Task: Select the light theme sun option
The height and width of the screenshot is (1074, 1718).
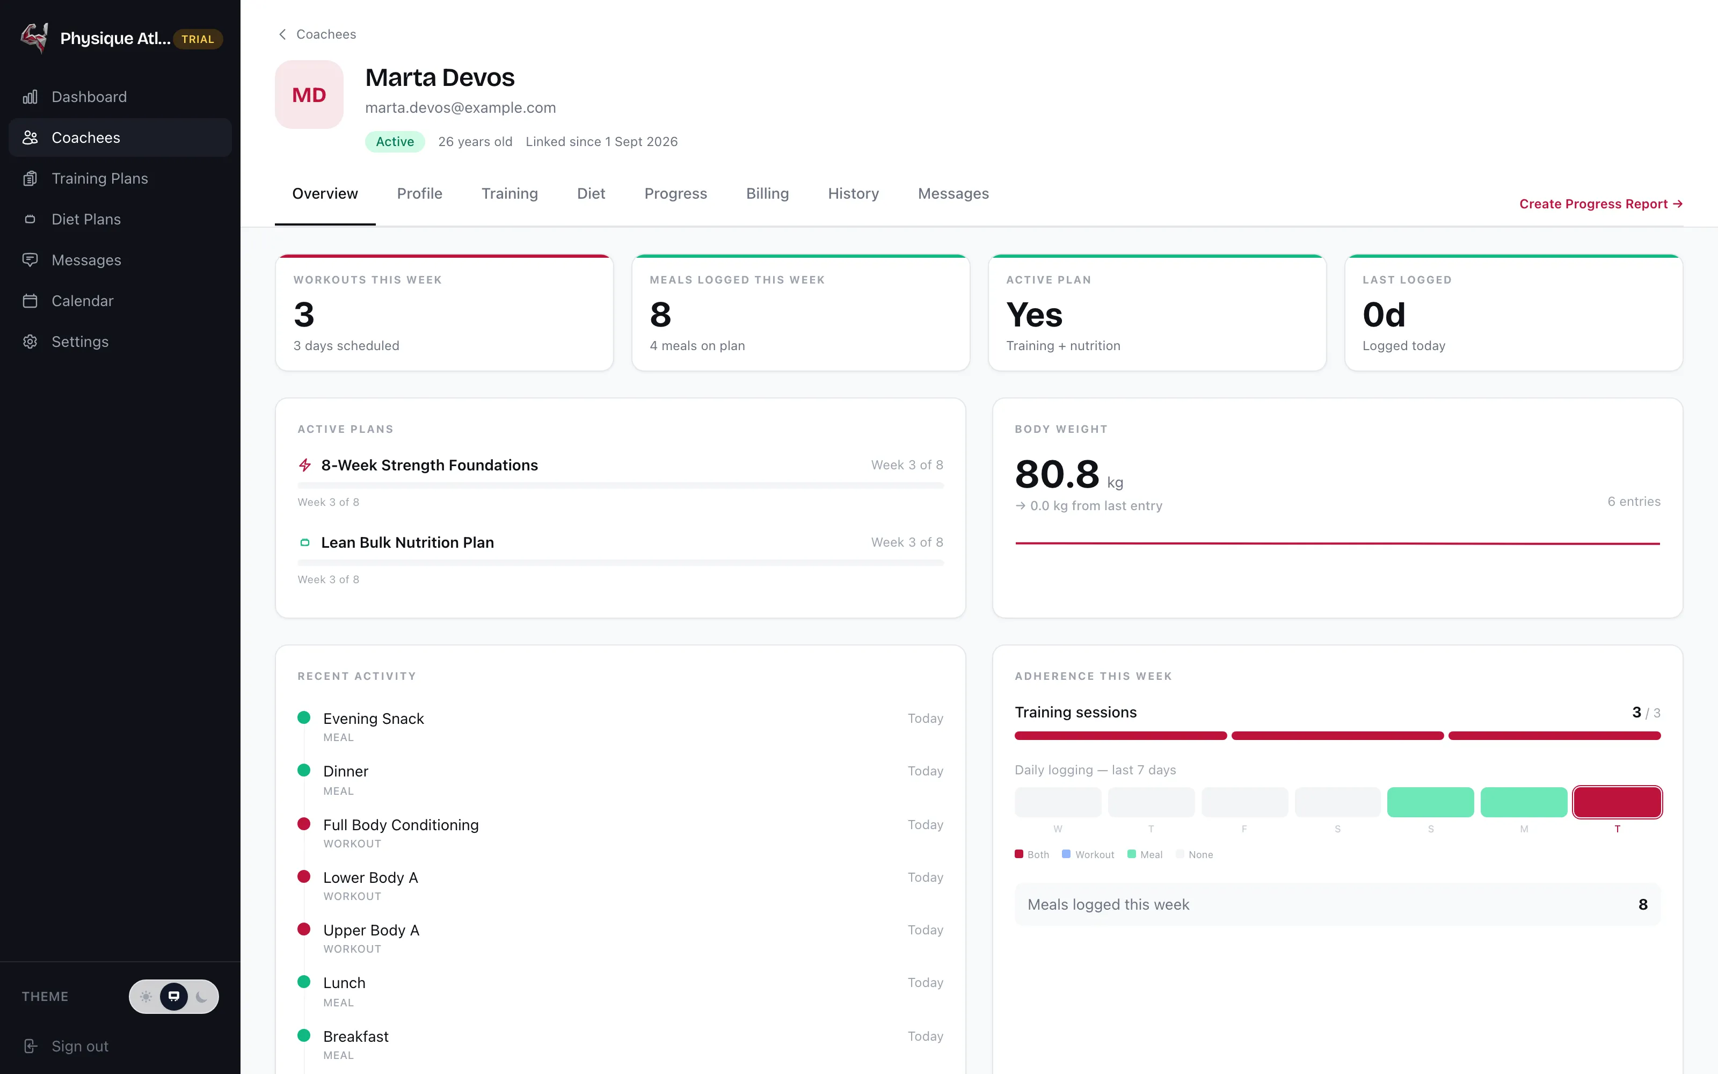Action: click(146, 997)
